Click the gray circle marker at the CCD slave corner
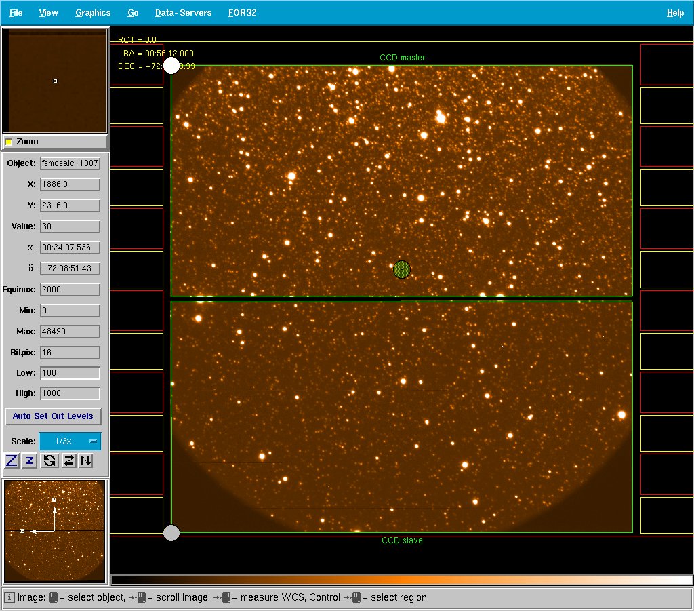 pyautogui.click(x=171, y=533)
